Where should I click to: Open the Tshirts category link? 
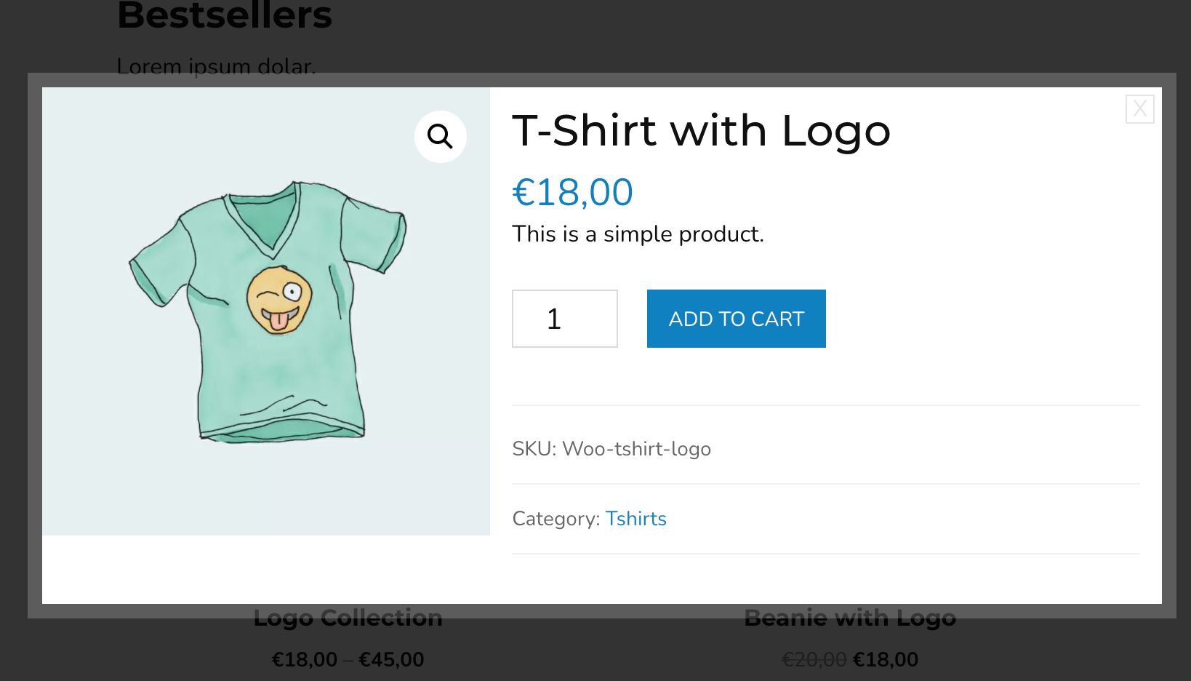pos(635,519)
